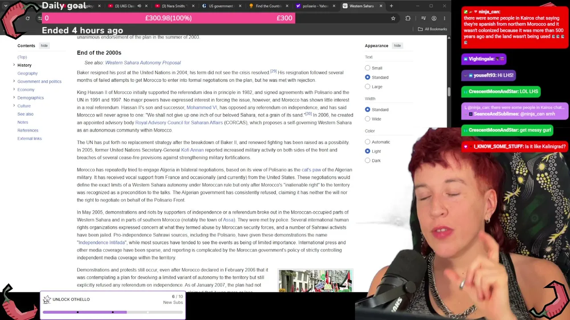Open a new browser tab
This screenshot has height=320, width=570.
(391, 6)
